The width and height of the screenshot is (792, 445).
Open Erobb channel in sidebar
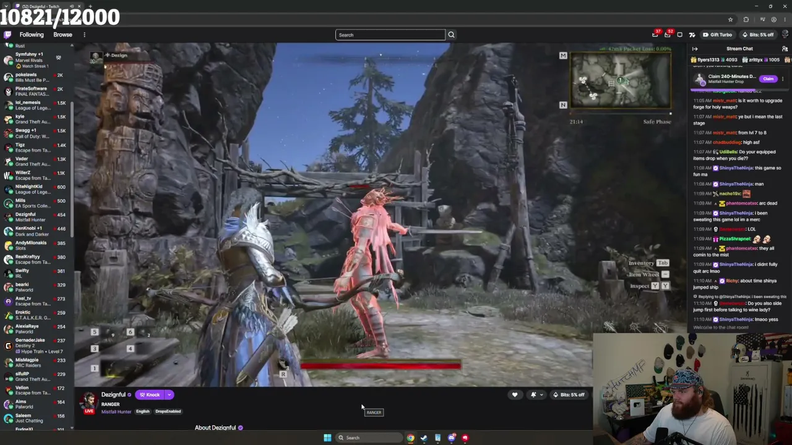pos(36,315)
